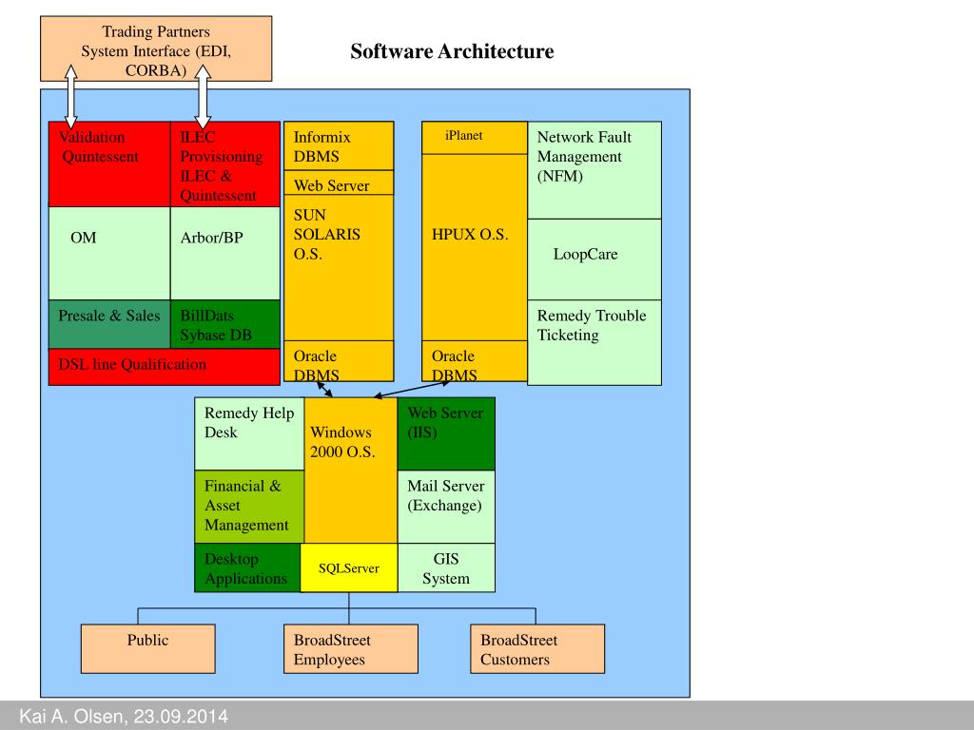Click the Web Server box under Informix

point(339,182)
